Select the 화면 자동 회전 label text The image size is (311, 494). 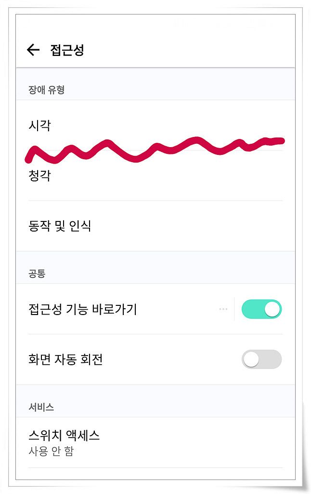tap(65, 359)
